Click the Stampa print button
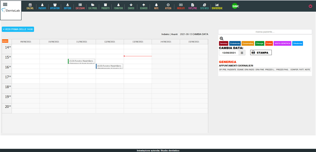Viewport: 316px width, 152px height. click(x=261, y=53)
